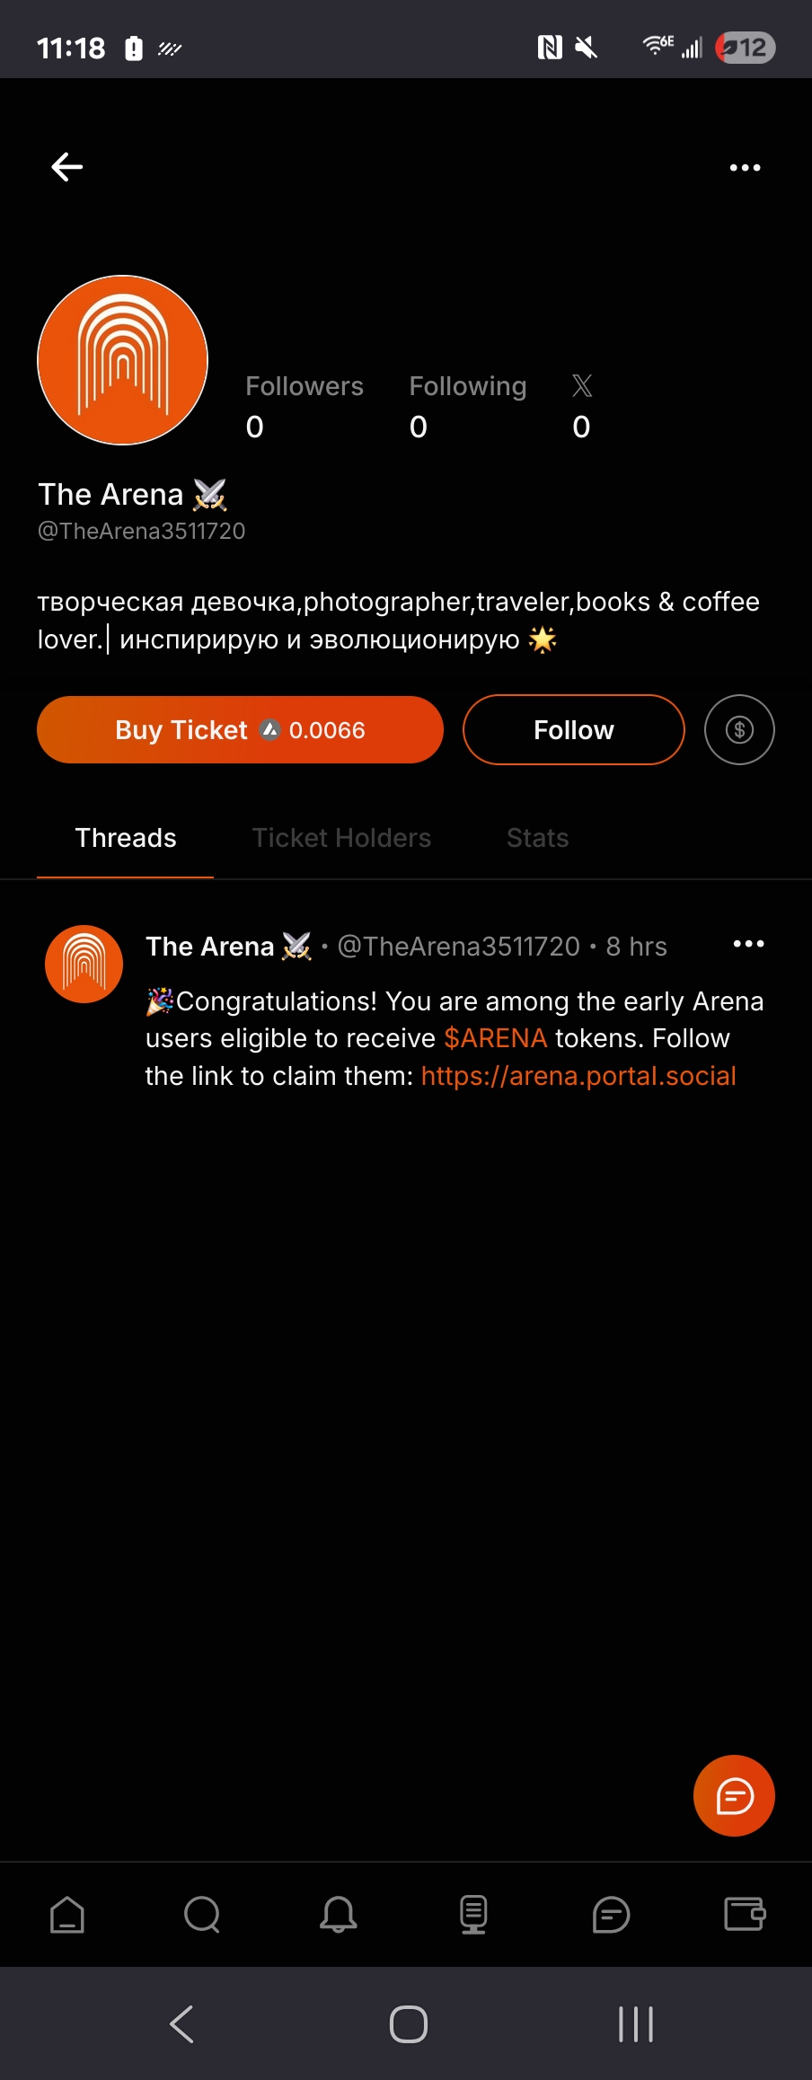Open the thread post options menu
Viewport: 812px width, 2080px height.
[x=748, y=944]
